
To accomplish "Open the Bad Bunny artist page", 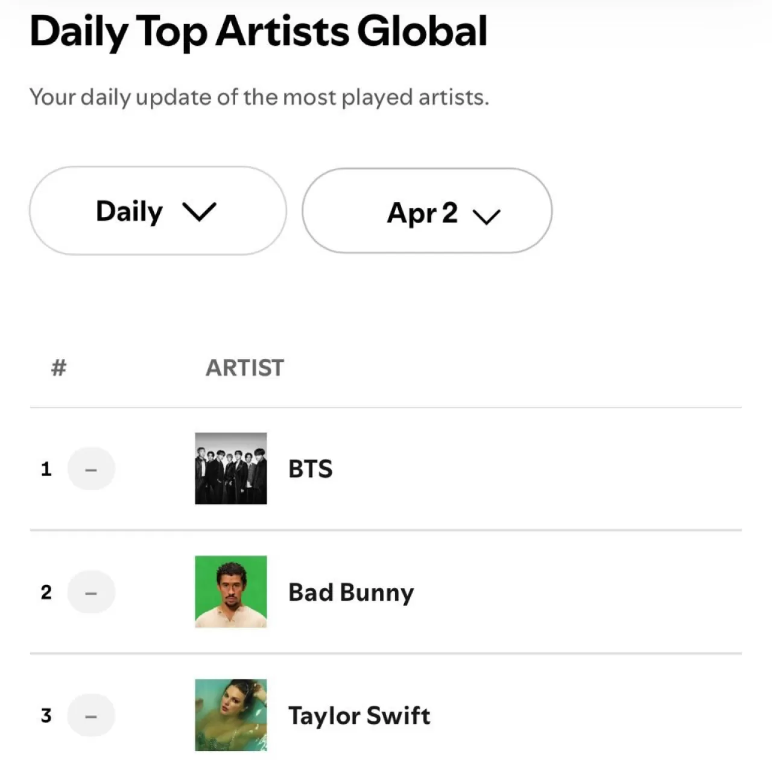I will tap(350, 592).
